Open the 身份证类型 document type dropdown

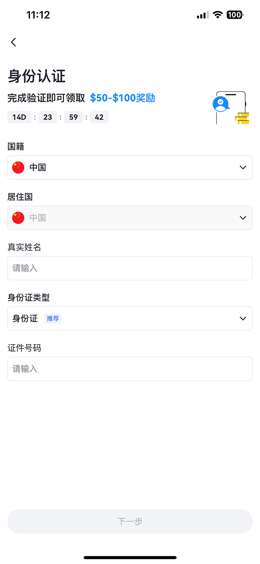130,318
